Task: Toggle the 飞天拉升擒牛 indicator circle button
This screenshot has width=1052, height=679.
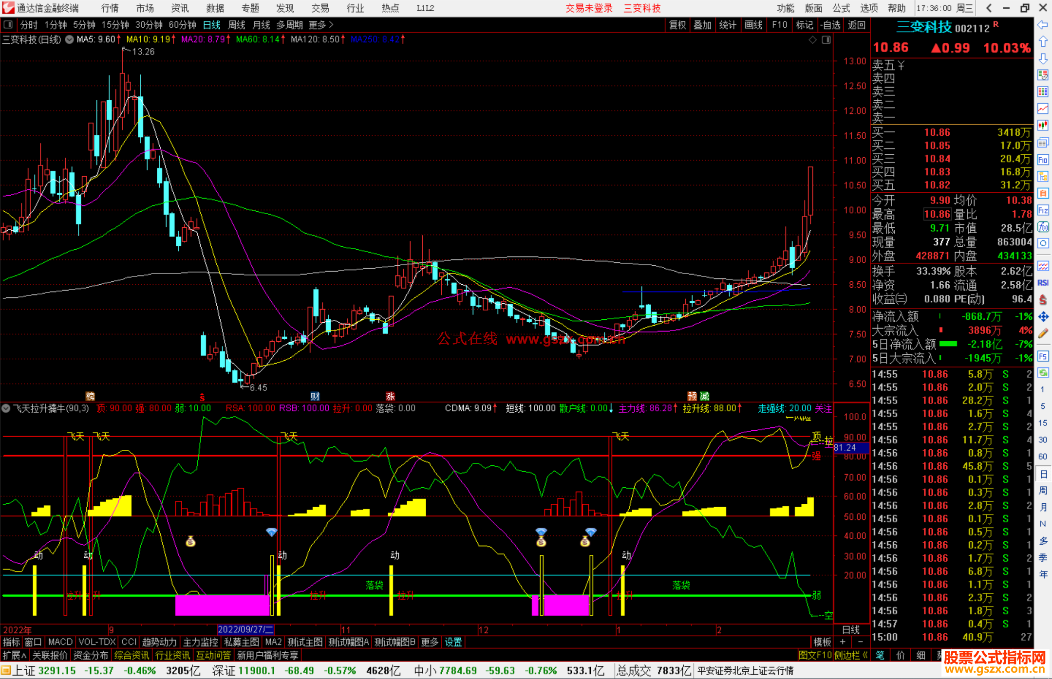Action: coord(6,408)
